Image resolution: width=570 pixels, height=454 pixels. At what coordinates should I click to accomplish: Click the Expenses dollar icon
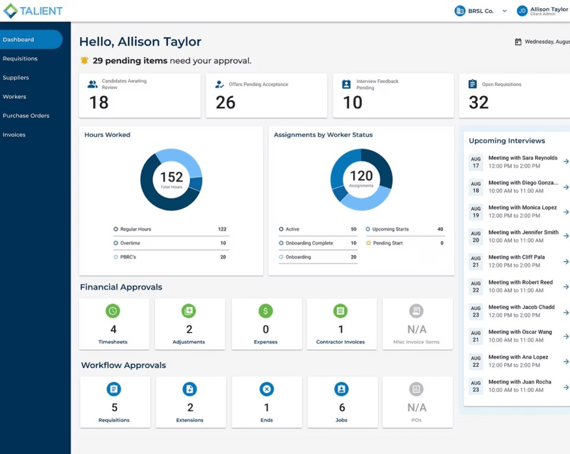[266, 311]
